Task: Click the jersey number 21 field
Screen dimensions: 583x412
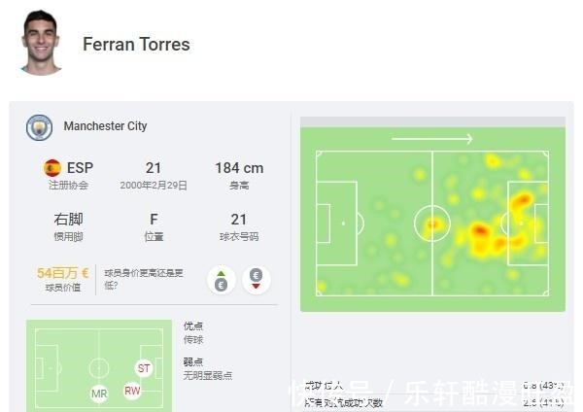Action: pos(239,220)
